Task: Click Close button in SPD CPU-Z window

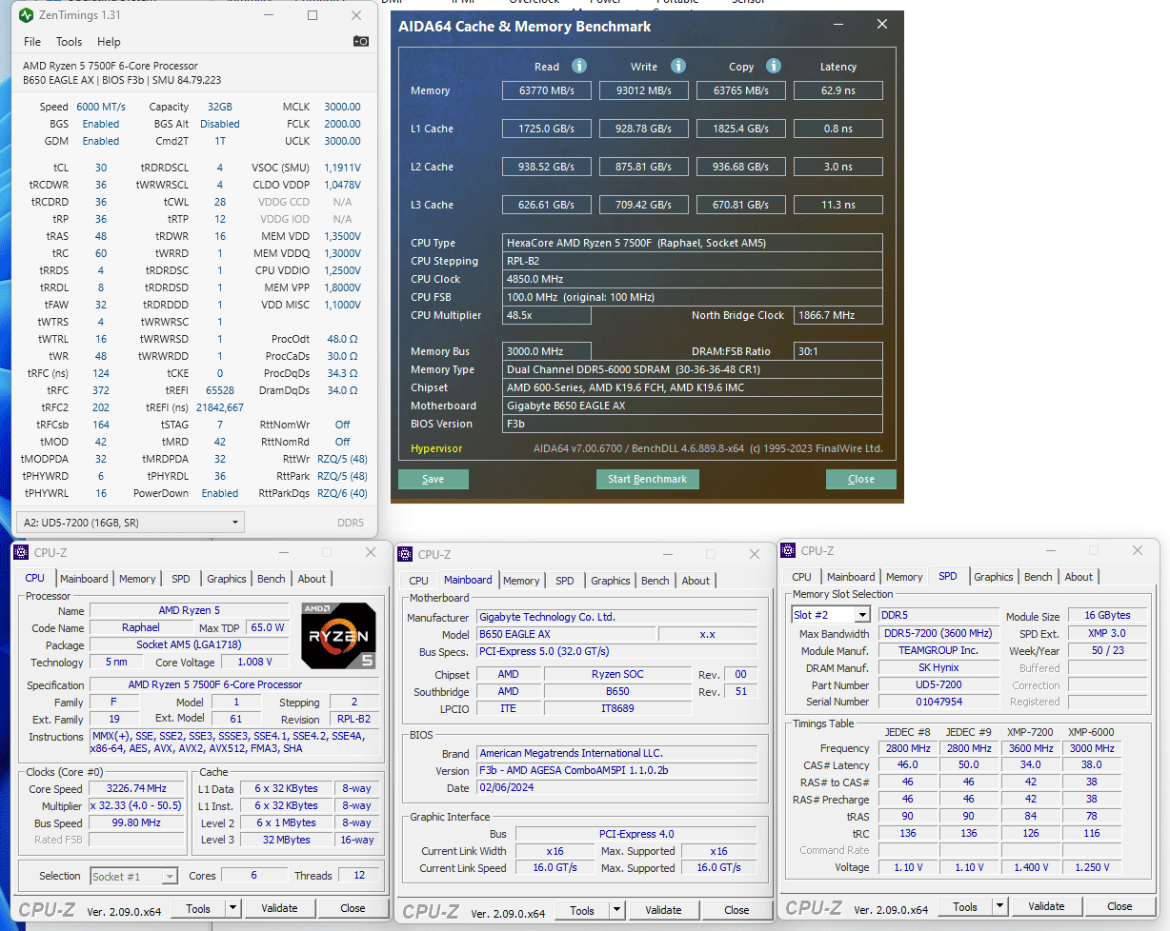Action: [x=1120, y=906]
